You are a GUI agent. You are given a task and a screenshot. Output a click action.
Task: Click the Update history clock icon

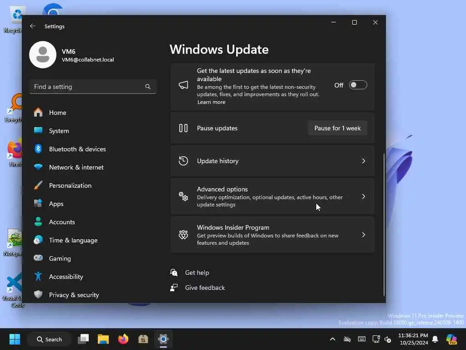click(183, 161)
